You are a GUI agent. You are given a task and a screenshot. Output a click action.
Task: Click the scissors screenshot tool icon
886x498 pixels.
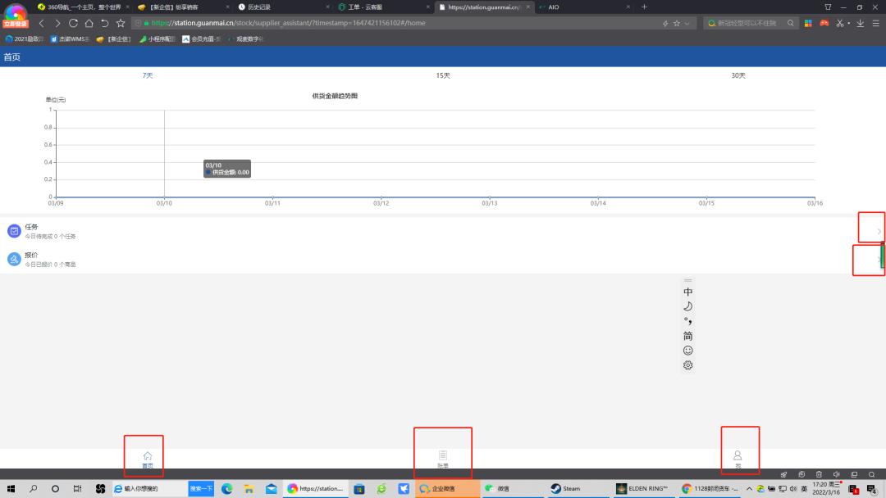(840, 23)
